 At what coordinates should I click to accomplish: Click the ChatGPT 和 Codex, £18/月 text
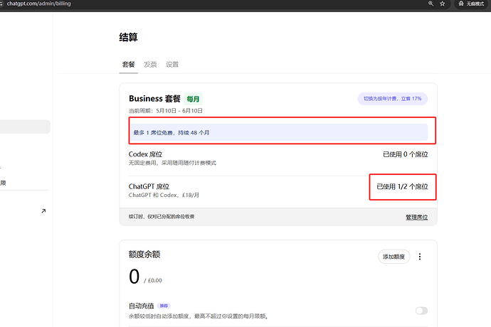pyautogui.click(x=164, y=195)
